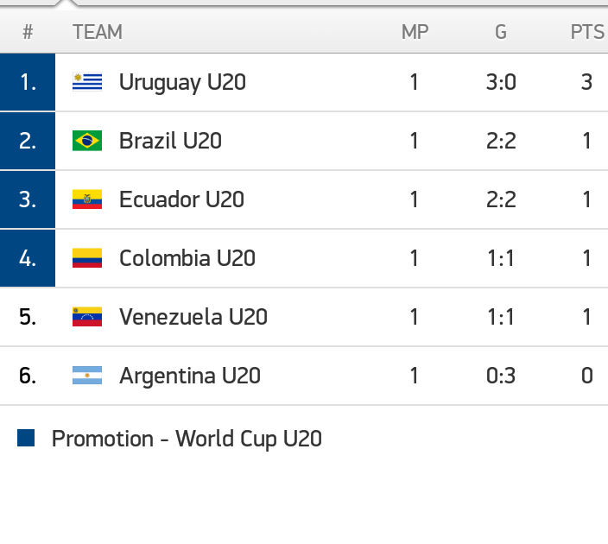The width and height of the screenshot is (608, 544).
Task: Click the Uruguay flag icon
Action: click(87, 82)
